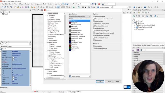
Task: Click the up arrow icon in Structure panel
Action: pos(7,12)
